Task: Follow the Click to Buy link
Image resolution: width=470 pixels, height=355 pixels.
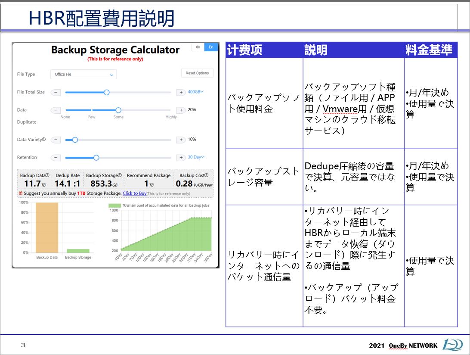Action: 135,193
